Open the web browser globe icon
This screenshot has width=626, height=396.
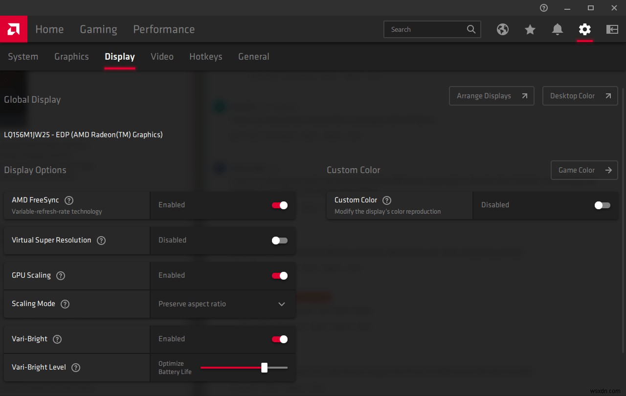point(502,29)
